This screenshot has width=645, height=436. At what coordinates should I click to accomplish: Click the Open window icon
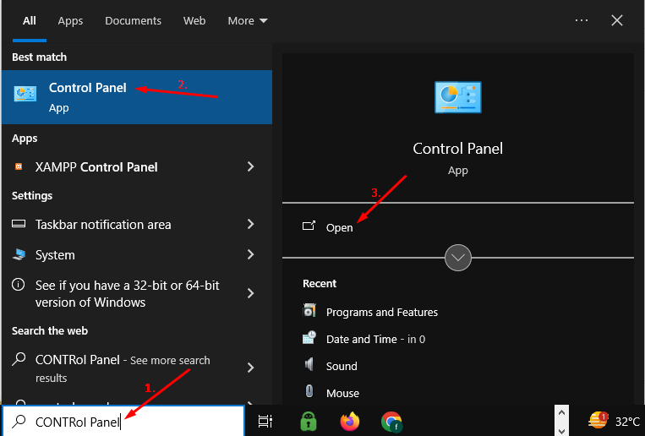tap(309, 226)
